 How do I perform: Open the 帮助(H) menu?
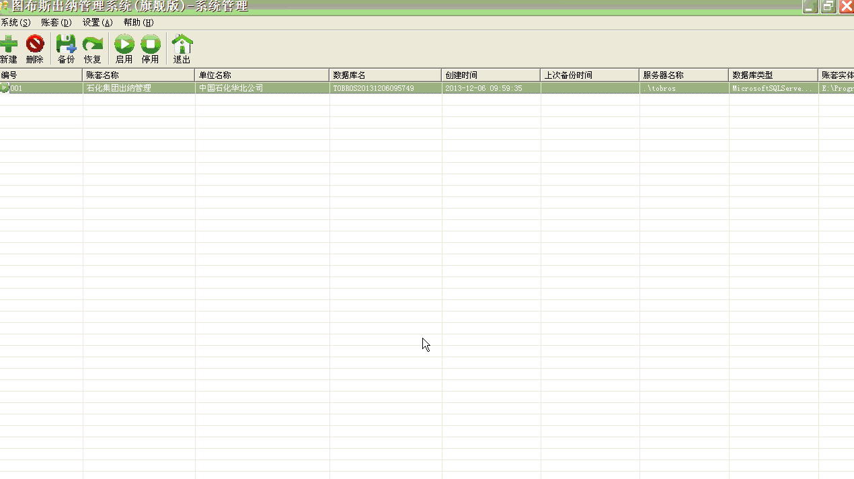[139, 23]
